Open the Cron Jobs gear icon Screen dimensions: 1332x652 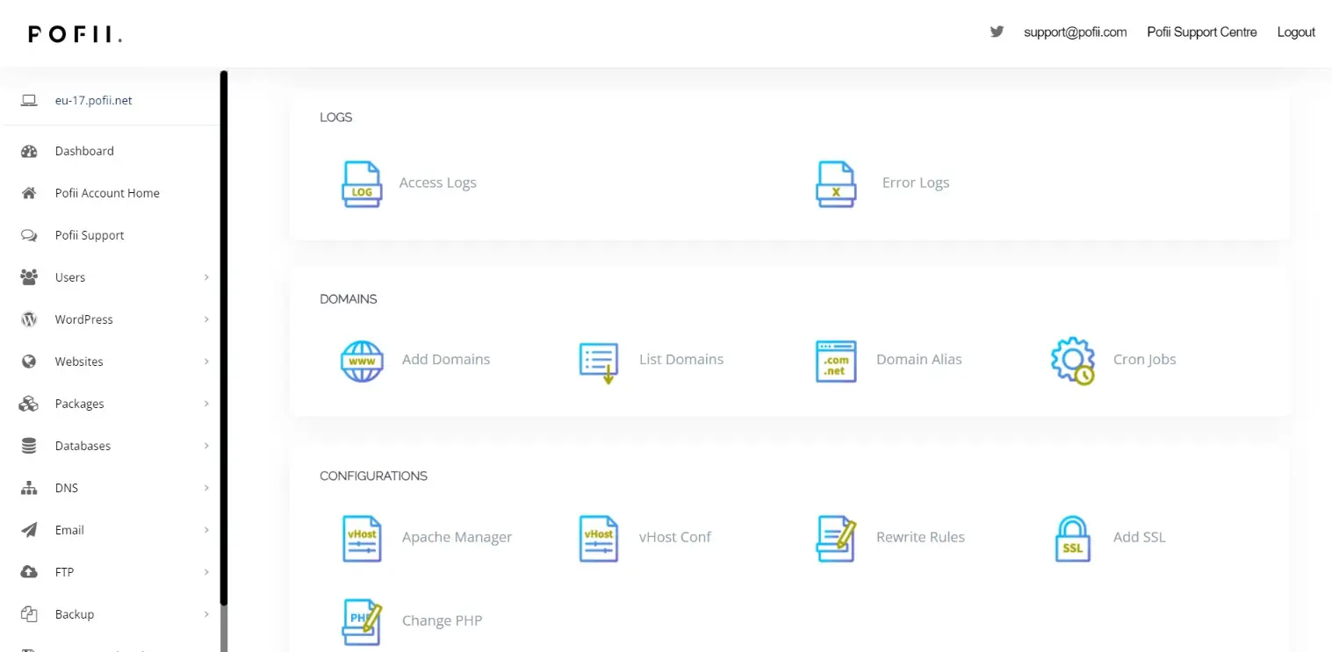coord(1073,362)
